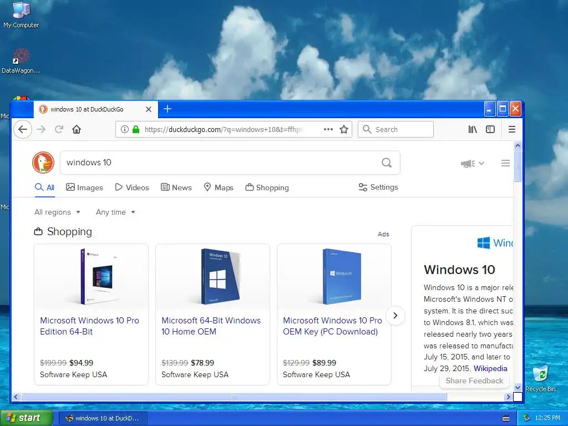Click the horizontal scrollbar thumb
The image size is (568, 426).
coord(234,397)
